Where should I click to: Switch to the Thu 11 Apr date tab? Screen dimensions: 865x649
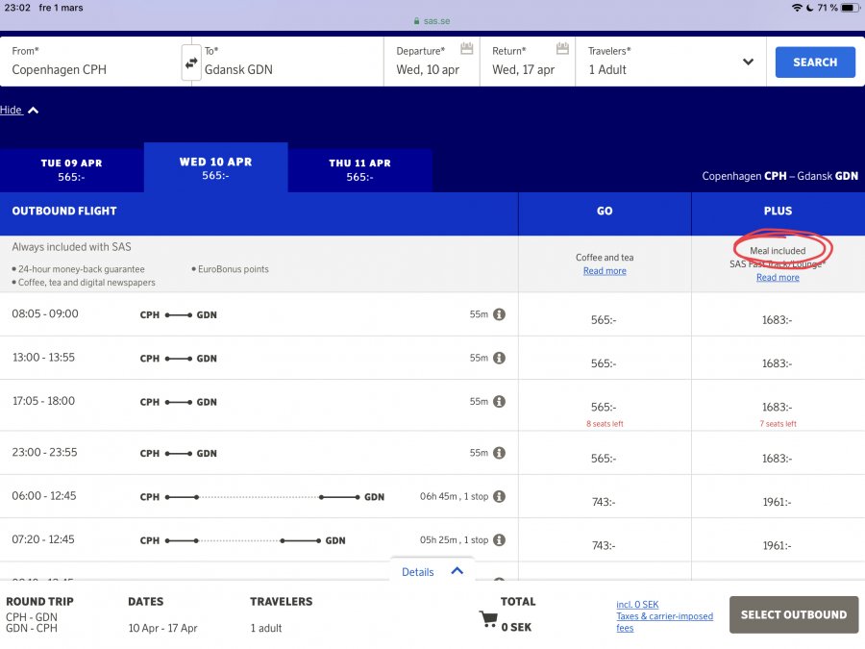pos(359,170)
